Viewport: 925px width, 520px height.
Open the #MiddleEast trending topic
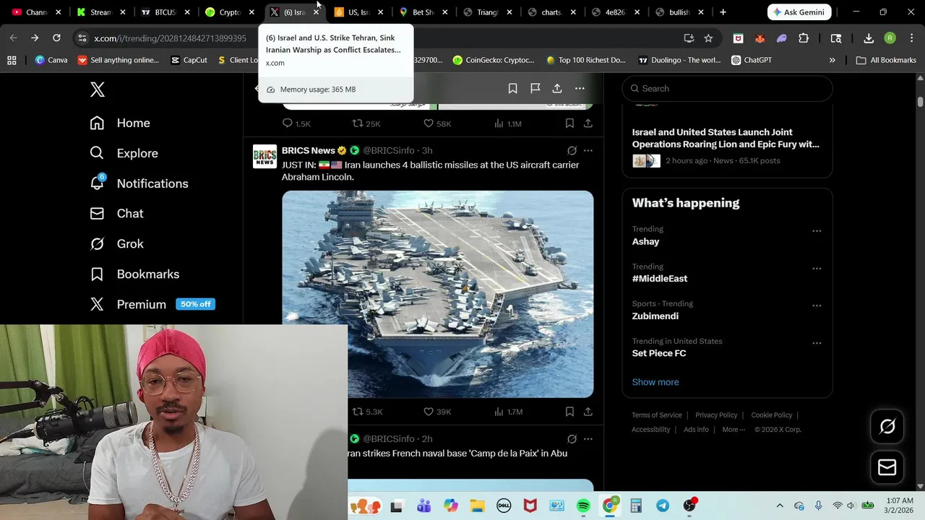[x=660, y=278]
